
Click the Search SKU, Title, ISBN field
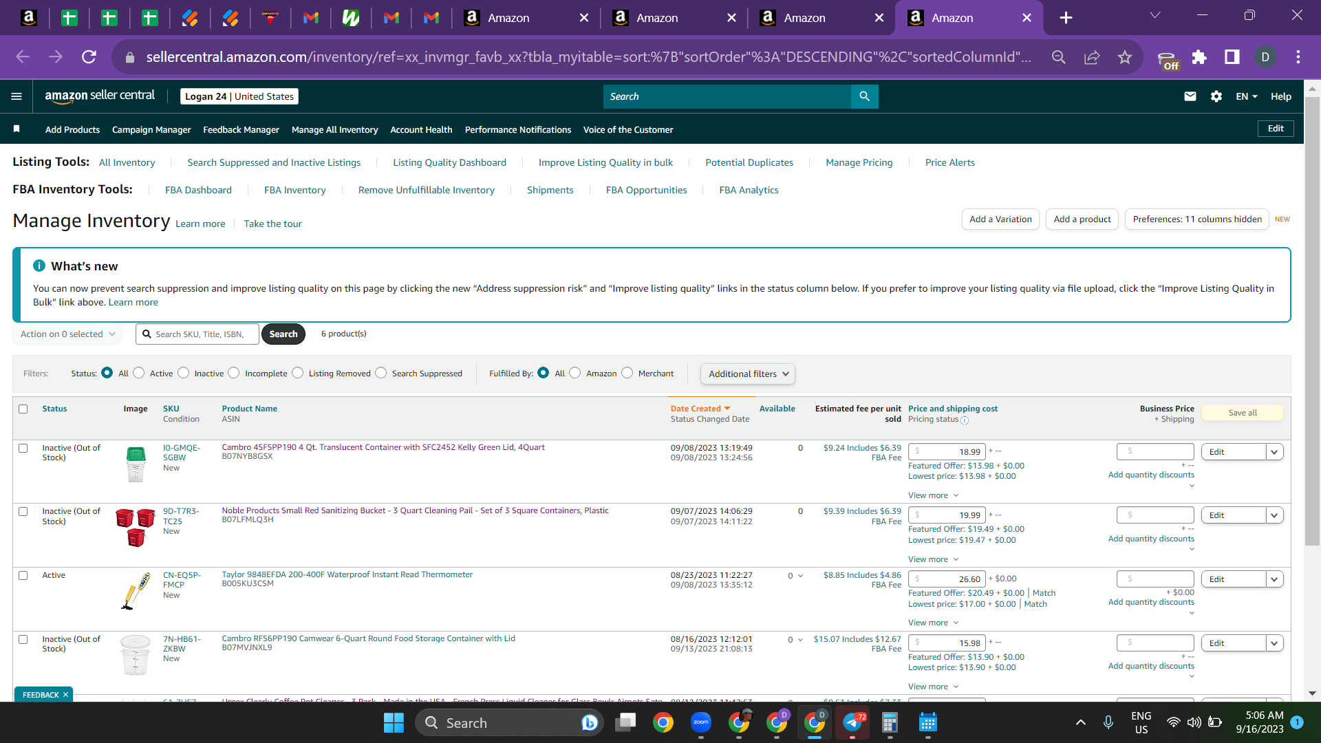coord(197,334)
